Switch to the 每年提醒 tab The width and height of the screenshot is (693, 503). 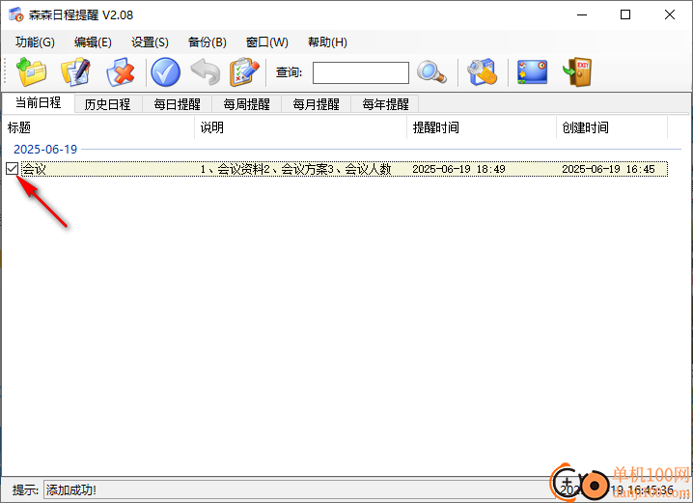pos(385,104)
